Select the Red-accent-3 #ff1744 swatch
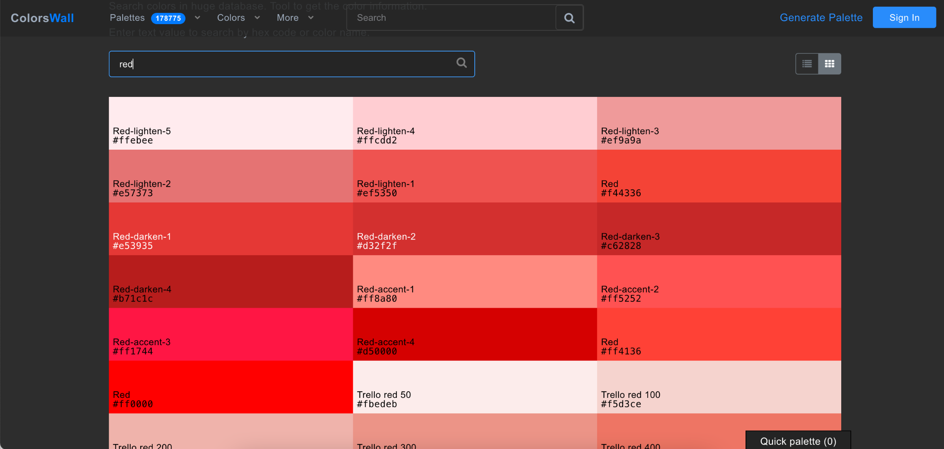Viewport: 944px width, 449px height. pos(230,334)
